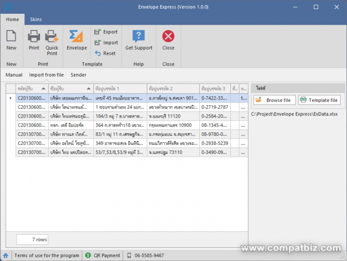Sort by the รหัสผู้รับ column header
Image resolution: width=347 pixels, height=261 pixels.
pos(32,89)
